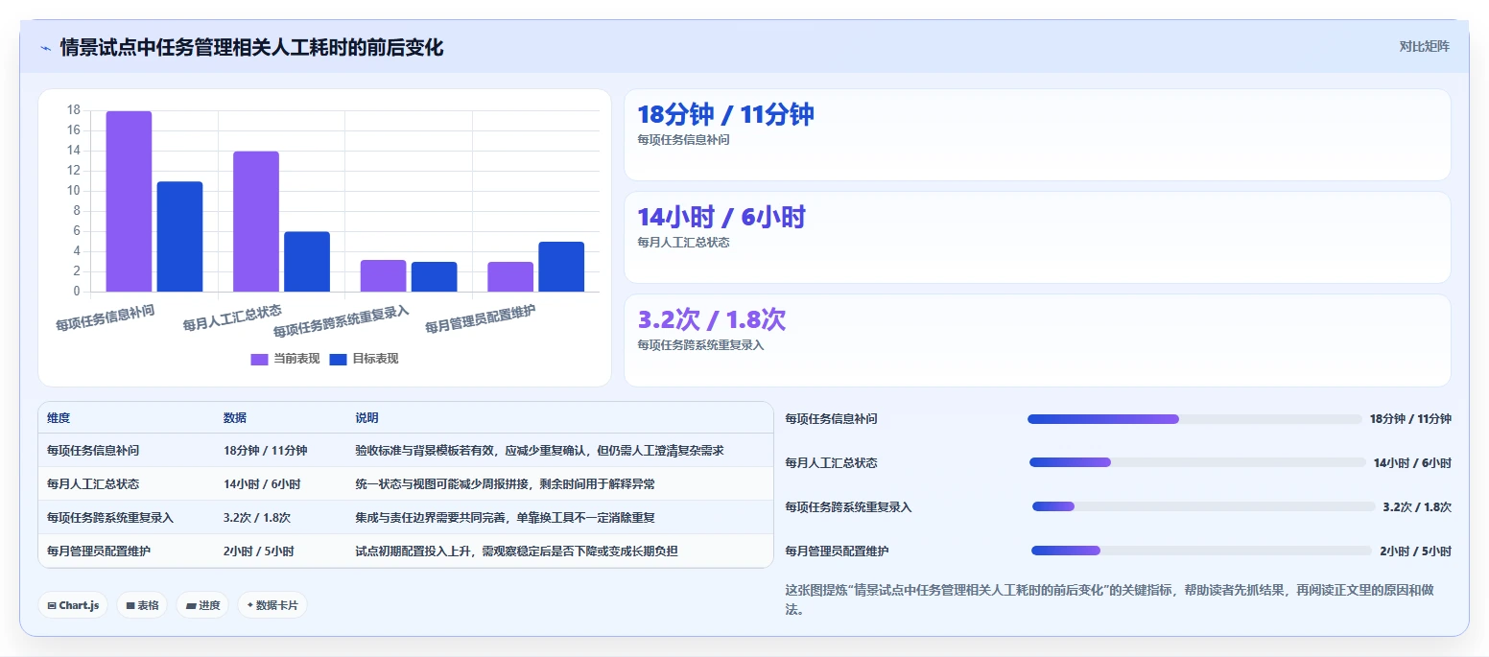1489x657 pixels.
Task: Open the 18分钟 / 11分钟 data card
Action: (x=1037, y=134)
